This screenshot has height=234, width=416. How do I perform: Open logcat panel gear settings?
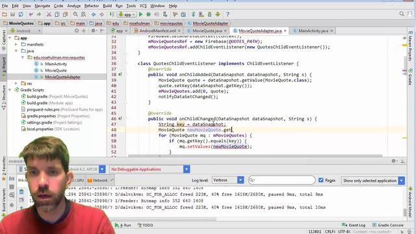pyautogui.click(x=394, y=161)
